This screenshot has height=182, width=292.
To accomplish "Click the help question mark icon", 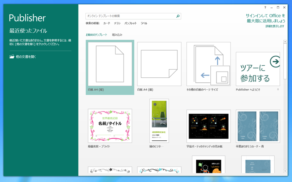I will pyautogui.click(x=265, y=8).
